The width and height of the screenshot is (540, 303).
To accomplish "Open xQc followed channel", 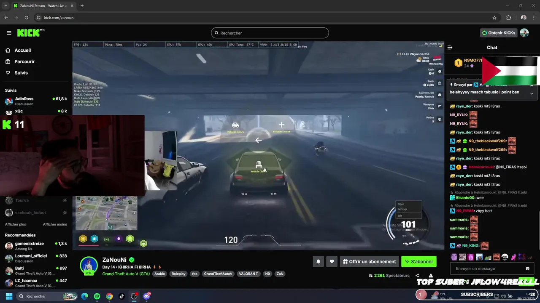I will (x=36, y=112).
